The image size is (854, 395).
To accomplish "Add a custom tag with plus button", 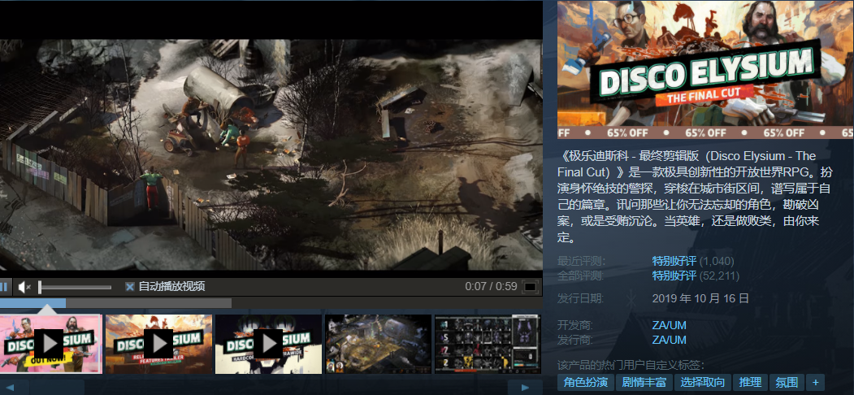I will (x=815, y=382).
